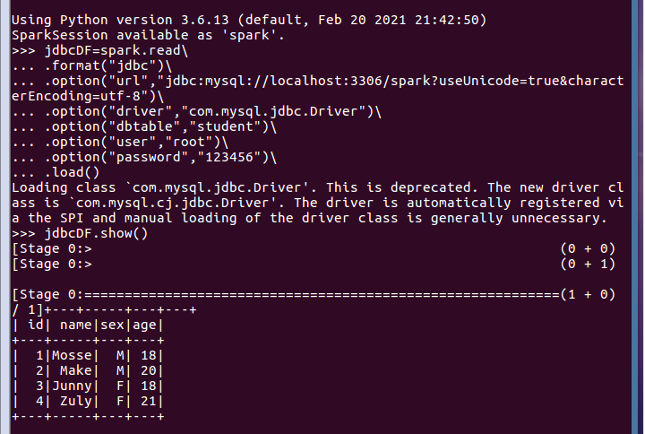Click the jdbcDF.show() command line
Viewport: 645px width, 434px height.
[x=80, y=233]
